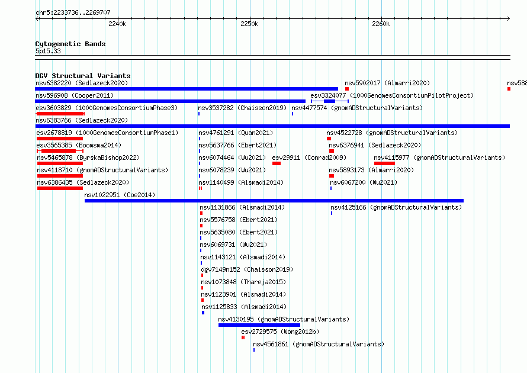Select the esv29911 (Conrad2009) label
Viewport: 527px width, 373px height.
point(309,157)
